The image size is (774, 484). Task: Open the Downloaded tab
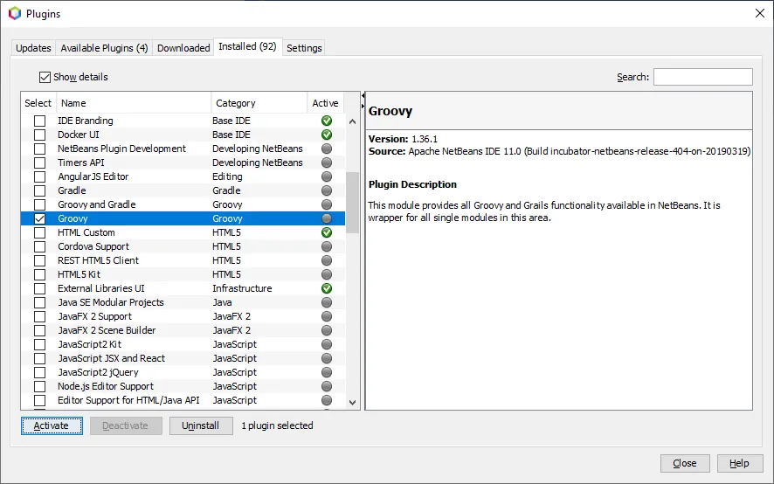click(183, 48)
